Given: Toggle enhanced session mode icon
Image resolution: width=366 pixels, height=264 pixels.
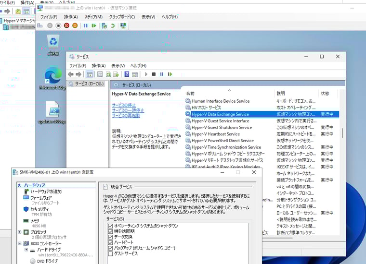Looking at the screenshot, I should (x=123, y=25).
